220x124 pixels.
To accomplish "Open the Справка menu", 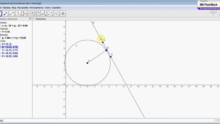I will [56, 8].
